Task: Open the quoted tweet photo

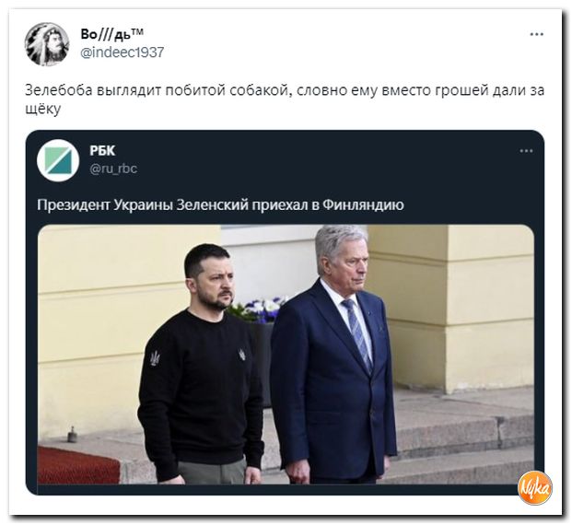Action: [x=286, y=355]
